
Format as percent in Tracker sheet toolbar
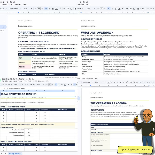(x=25, y=85)
